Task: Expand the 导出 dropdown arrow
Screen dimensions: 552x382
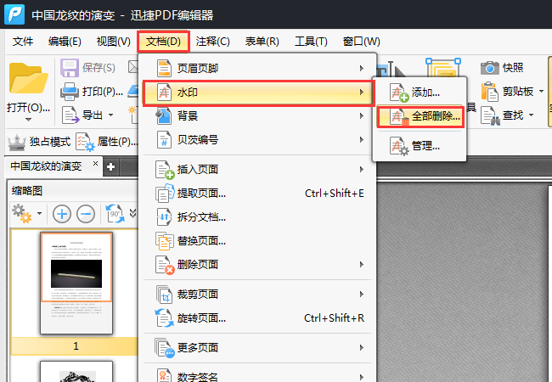Action: [x=111, y=115]
